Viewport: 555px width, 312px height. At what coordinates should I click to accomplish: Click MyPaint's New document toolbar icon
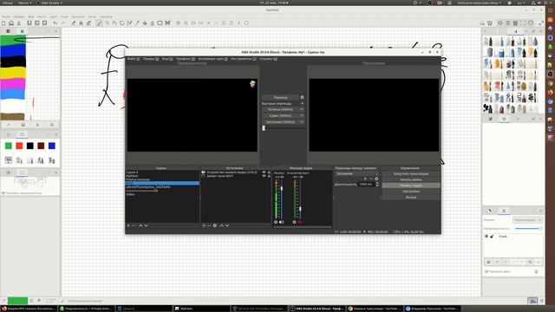[x=3, y=23]
